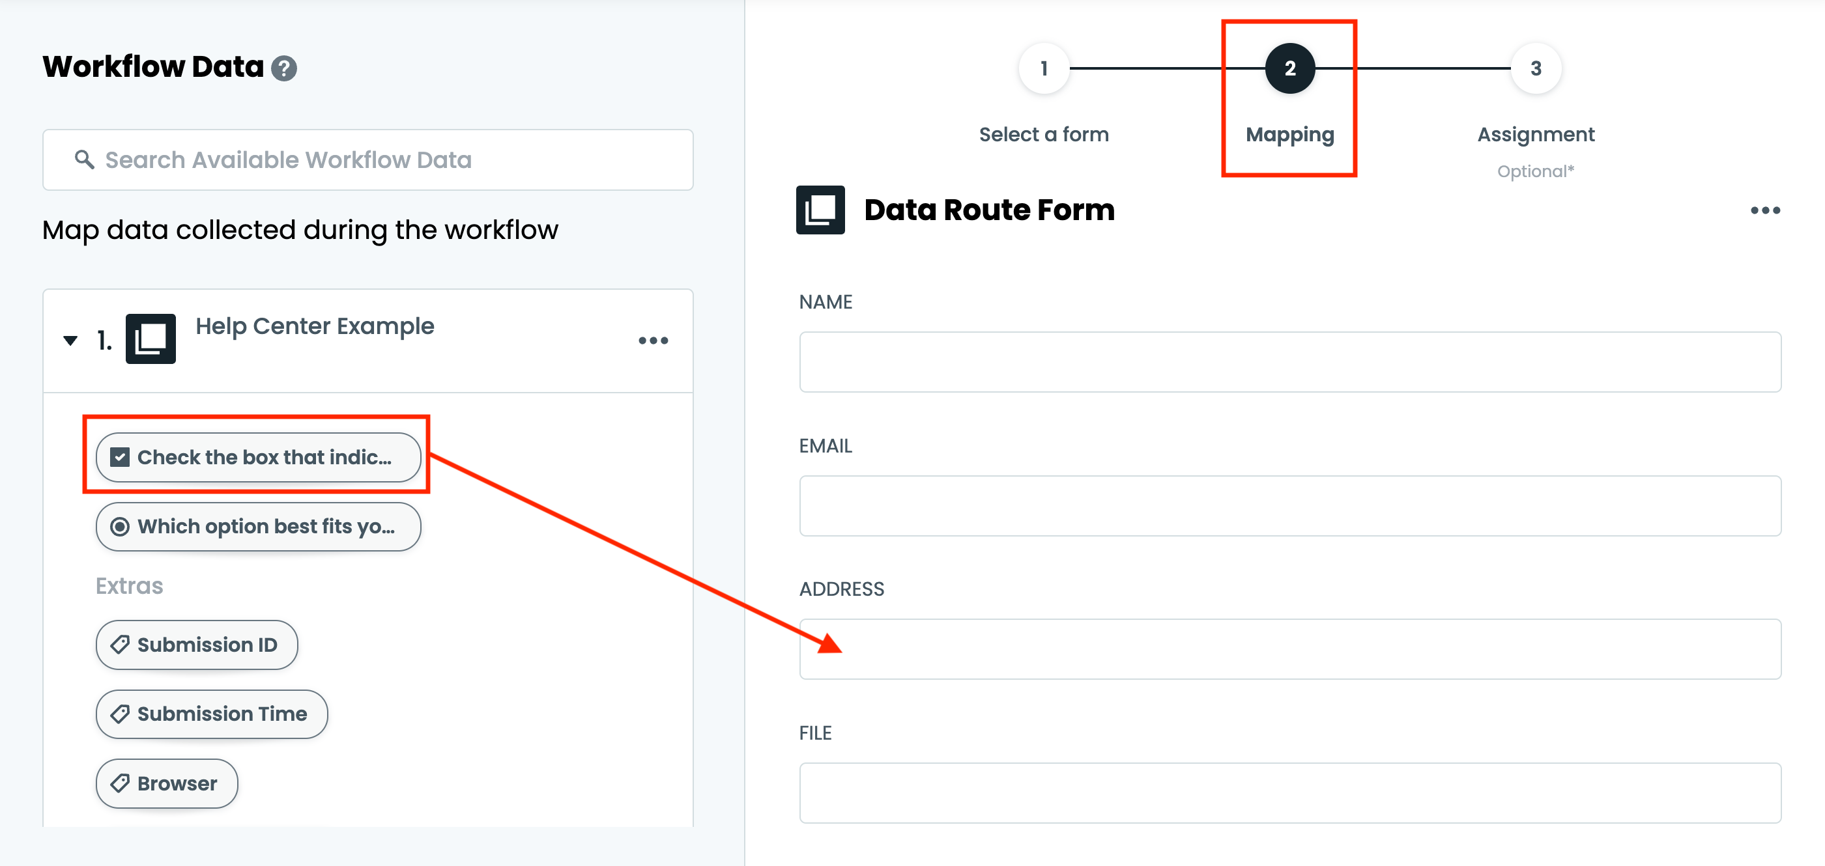Click the Submission Time tag icon
The image size is (1825, 866).
(x=120, y=714)
